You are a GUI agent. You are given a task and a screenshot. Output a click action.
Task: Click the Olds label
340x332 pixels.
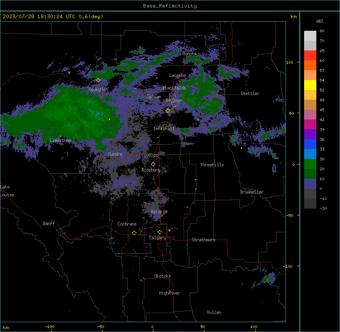[x=153, y=155]
